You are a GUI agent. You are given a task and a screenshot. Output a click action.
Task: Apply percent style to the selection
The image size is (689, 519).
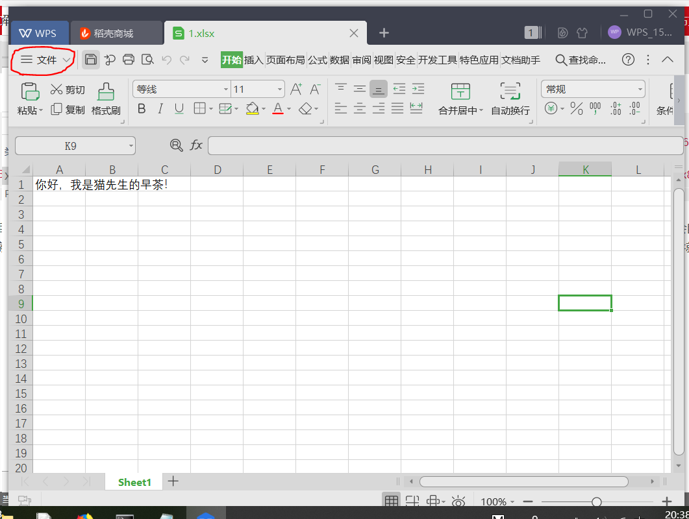[x=576, y=109]
